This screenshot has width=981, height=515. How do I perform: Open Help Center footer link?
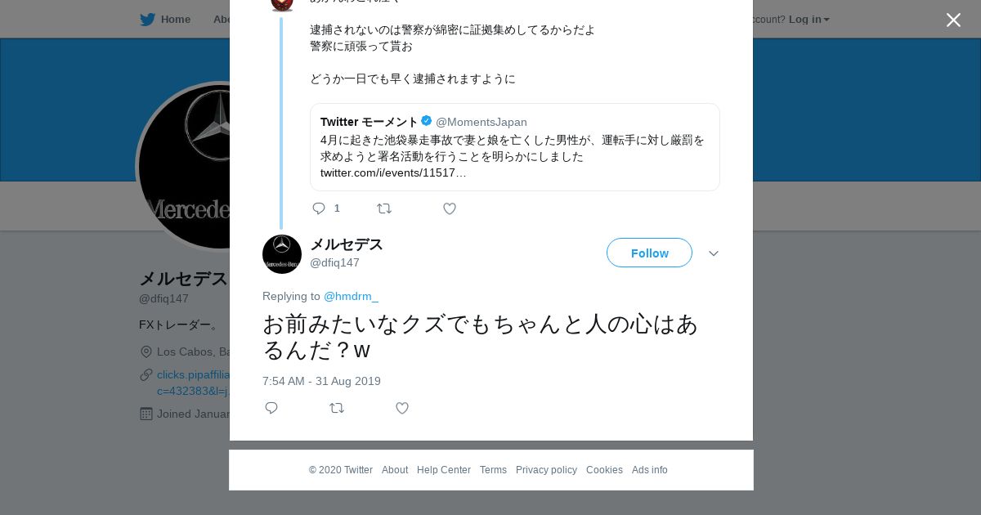[443, 470]
